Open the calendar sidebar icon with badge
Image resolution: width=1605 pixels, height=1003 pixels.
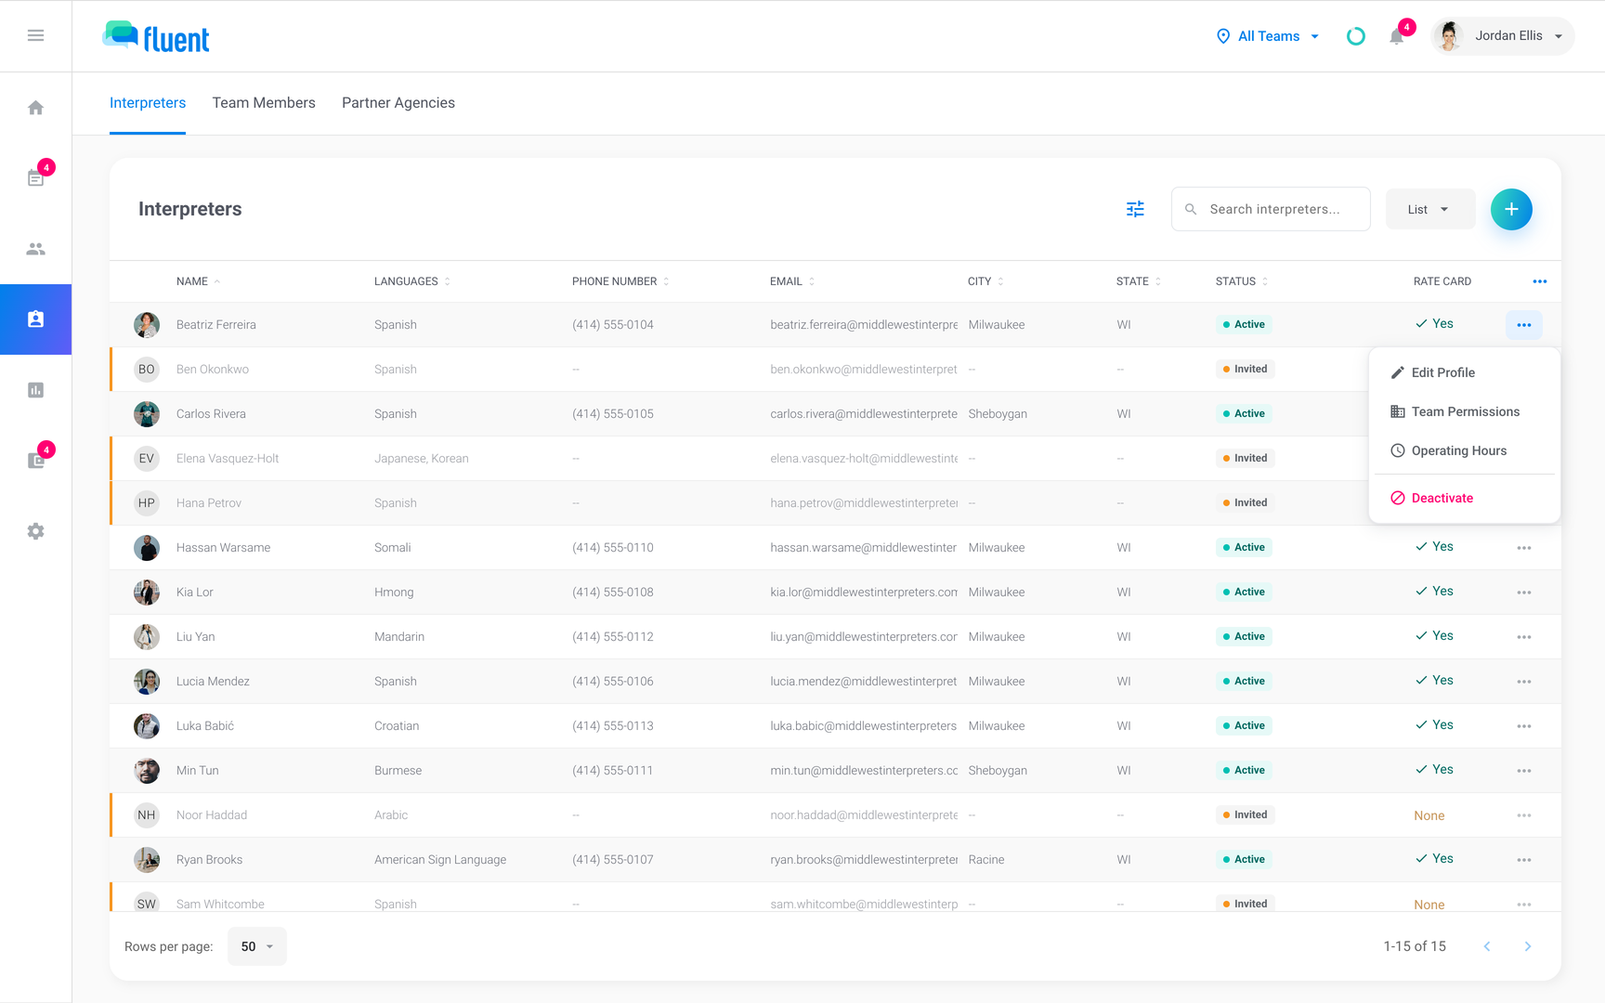pyautogui.click(x=35, y=177)
